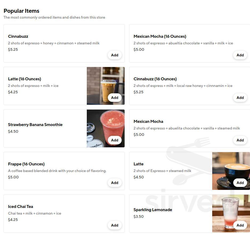Click the Popular Items section heading

pos(21,11)
